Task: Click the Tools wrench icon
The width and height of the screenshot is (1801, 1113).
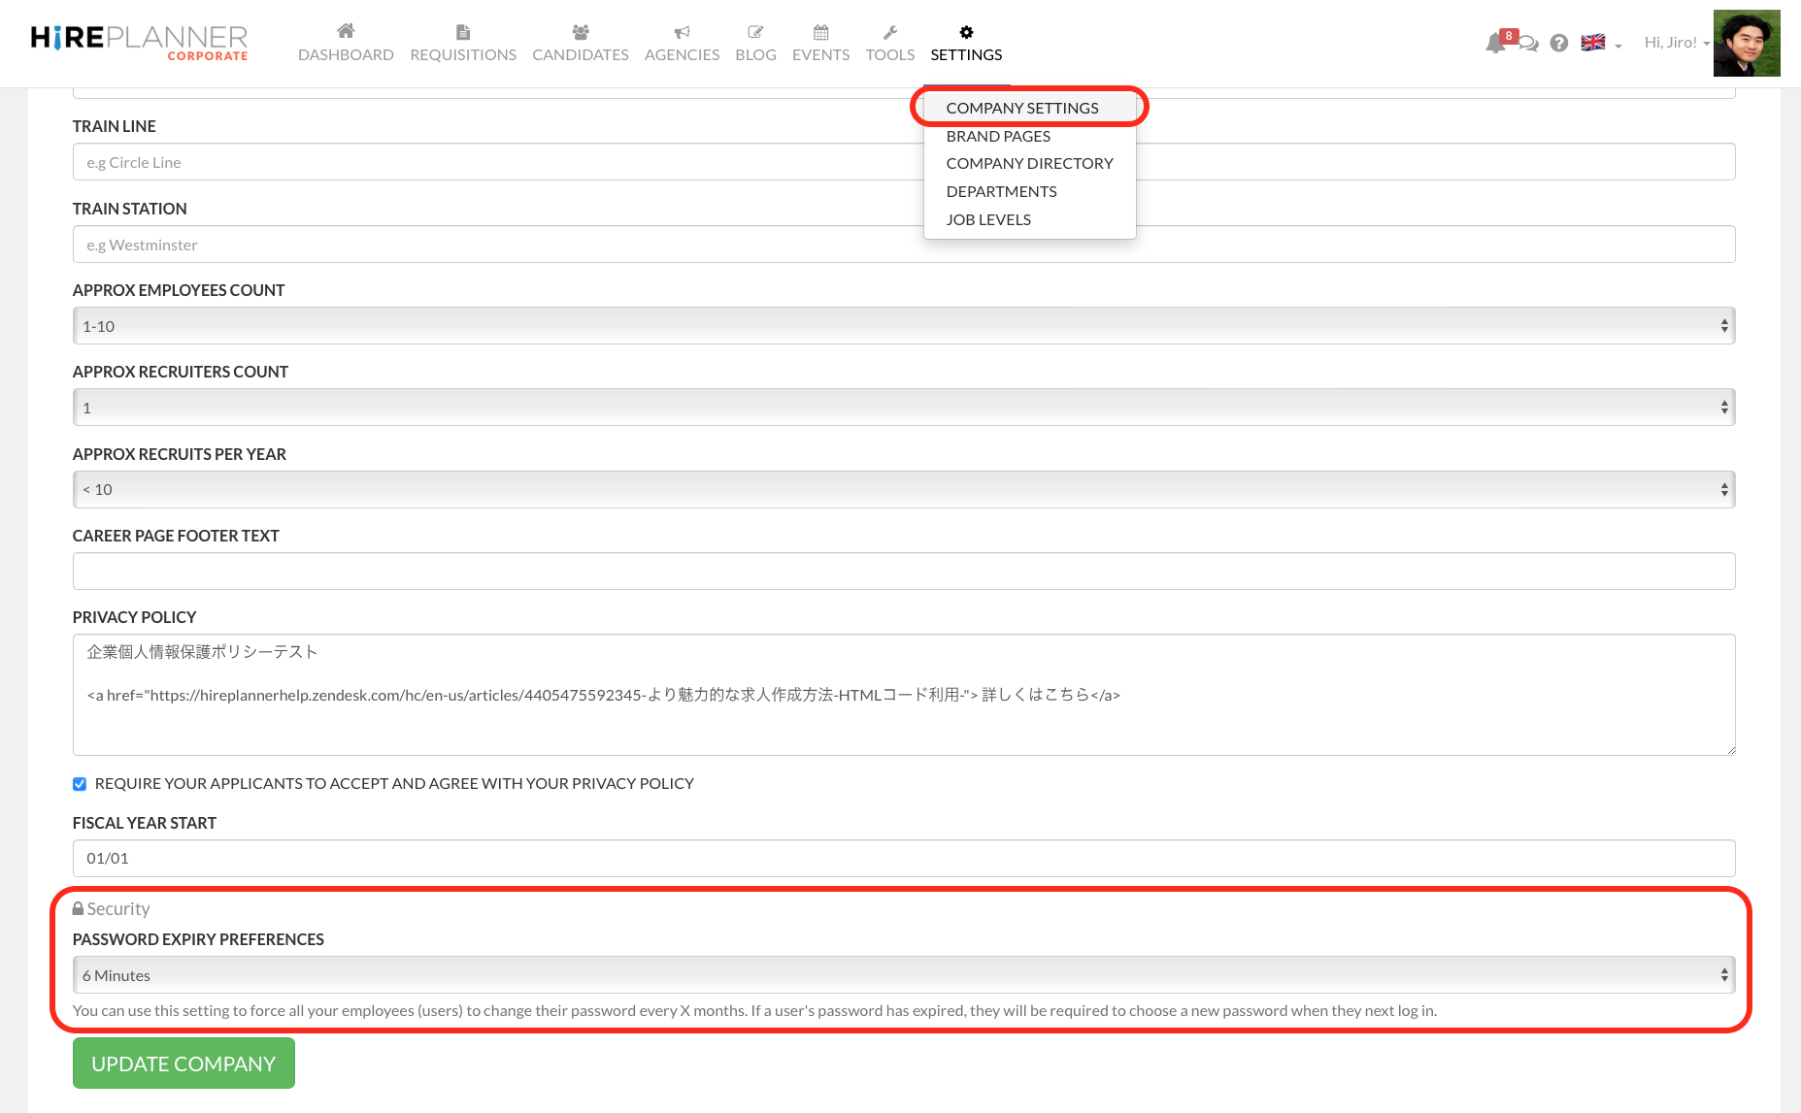Action: (x=889, y=32)
